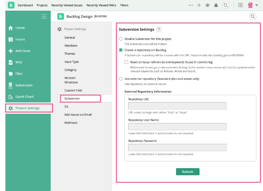Click the pink user avatar
This screenshot has width=263, height=191.
point(250,5)
